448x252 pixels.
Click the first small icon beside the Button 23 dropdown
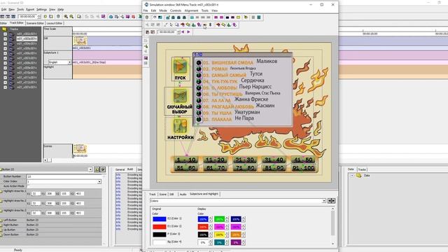pos(97,169)
